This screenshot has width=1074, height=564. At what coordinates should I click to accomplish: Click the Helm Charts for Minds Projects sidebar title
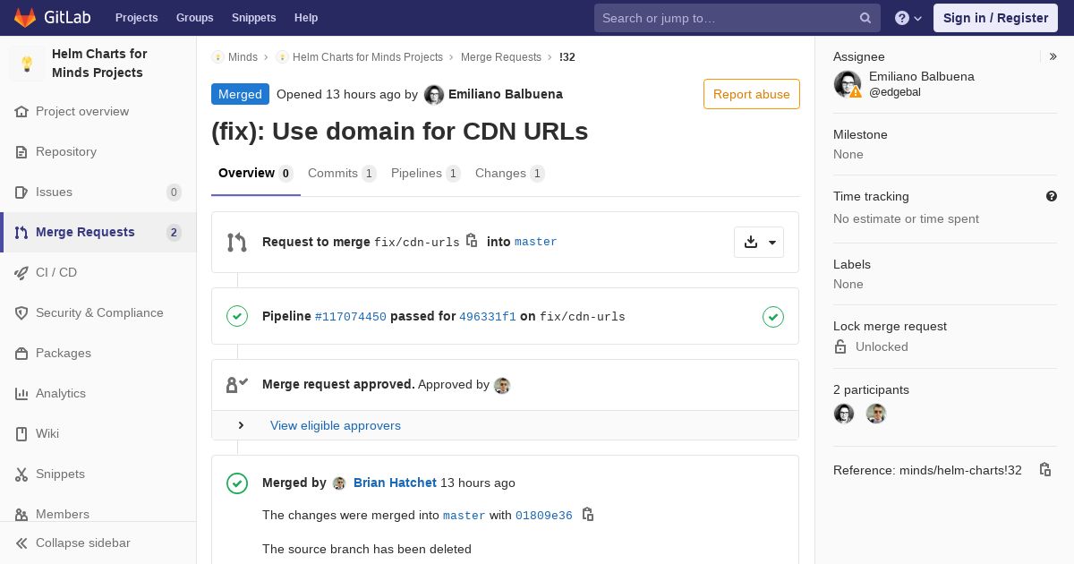(99, 64)
